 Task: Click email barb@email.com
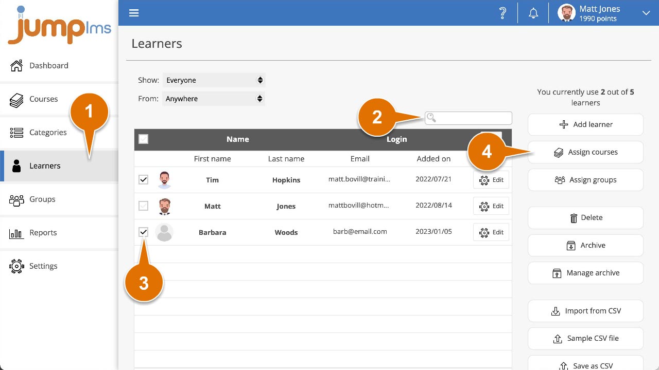click(360, 231)
